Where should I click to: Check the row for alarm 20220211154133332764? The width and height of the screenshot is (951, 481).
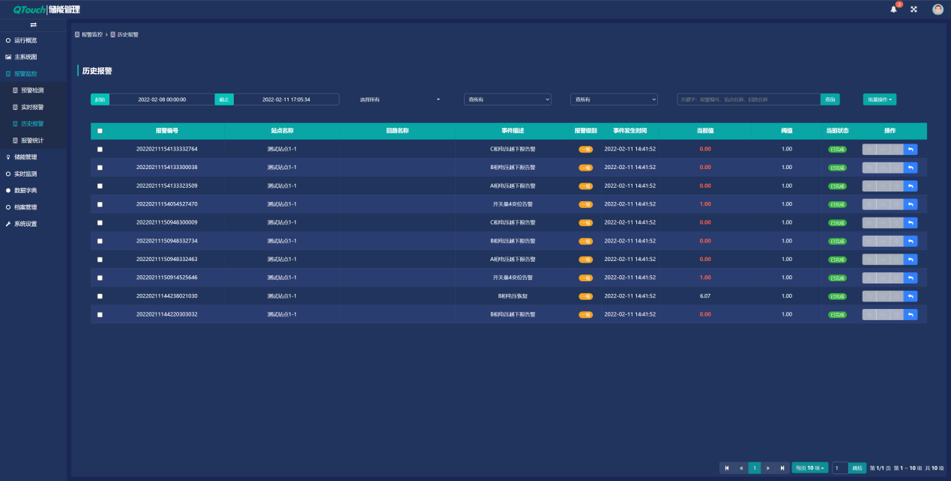[100, 149]
